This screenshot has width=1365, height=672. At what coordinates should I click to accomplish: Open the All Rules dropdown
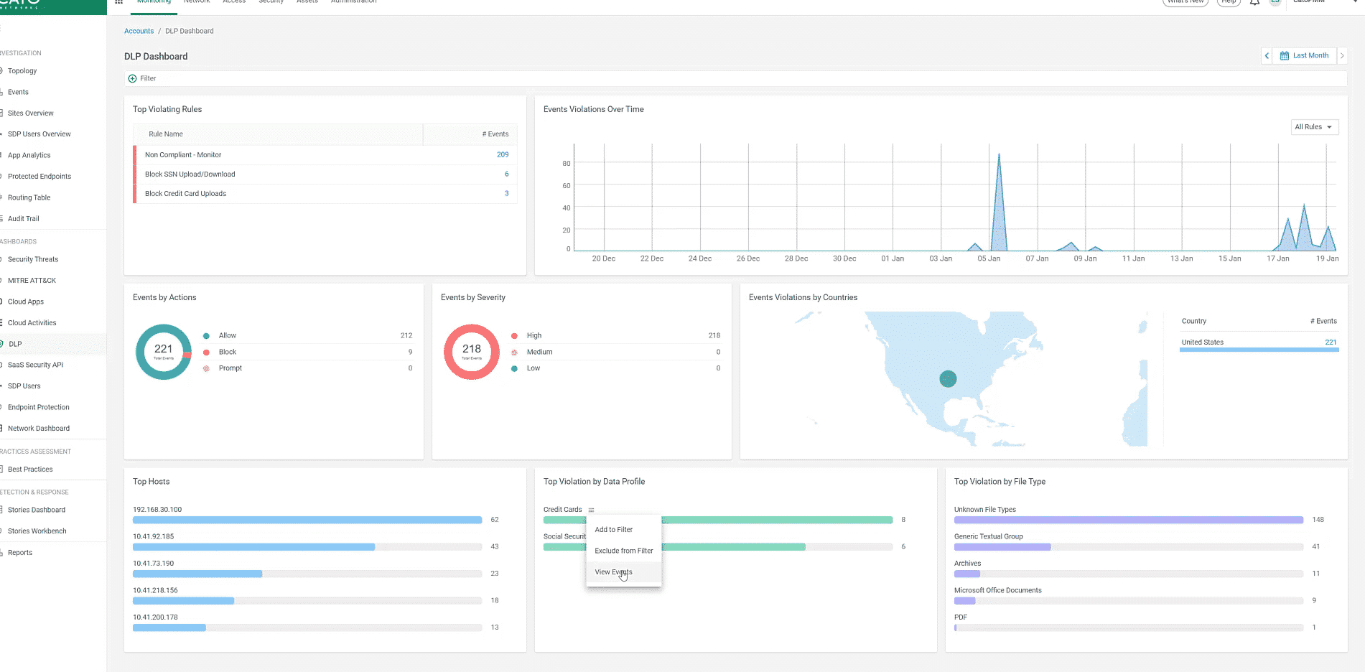pyautogui.click(x=1313, y=126)
